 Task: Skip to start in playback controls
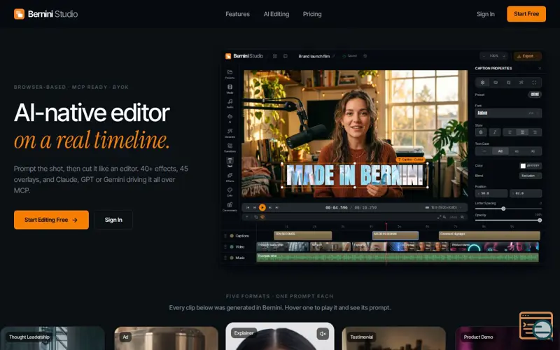[248, 207]
